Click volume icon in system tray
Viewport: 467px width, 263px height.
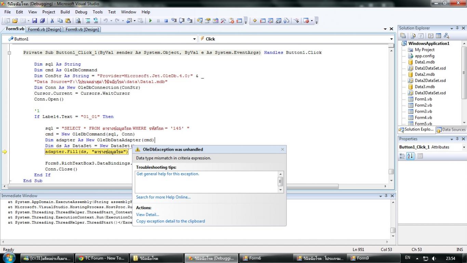click(x=434, y=258)
